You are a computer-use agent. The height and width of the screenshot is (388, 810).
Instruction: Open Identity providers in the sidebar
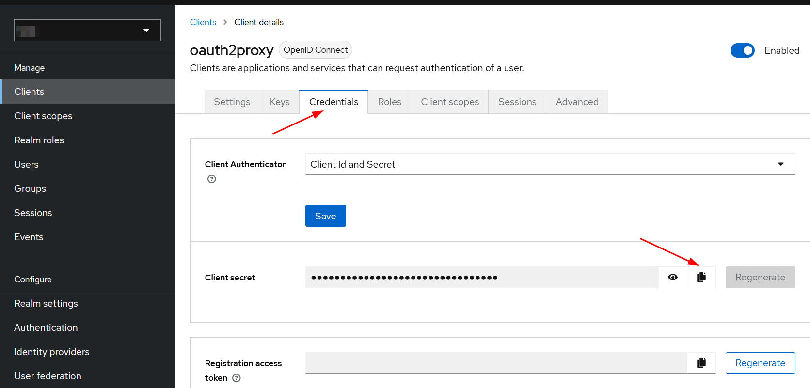tap(88, 352)
